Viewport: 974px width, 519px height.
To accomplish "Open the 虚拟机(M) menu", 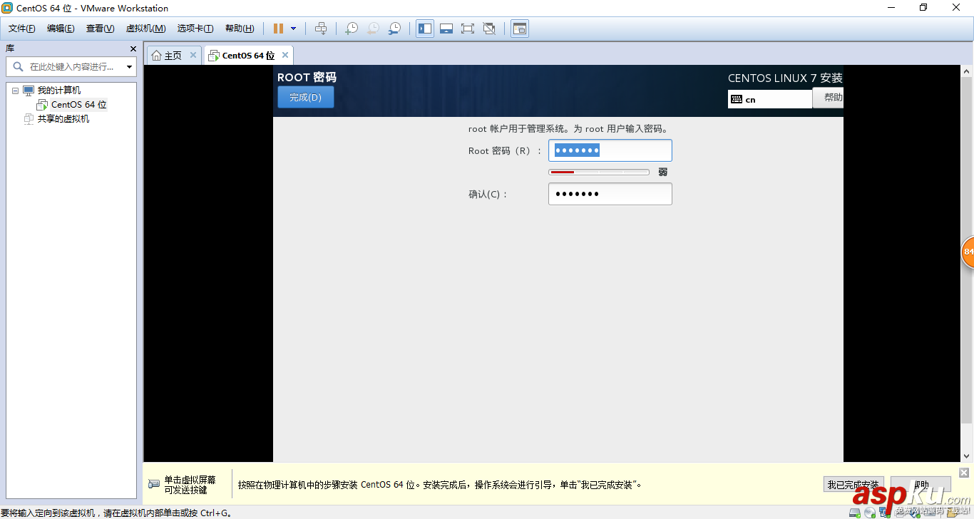I will [x=145, y=29].
